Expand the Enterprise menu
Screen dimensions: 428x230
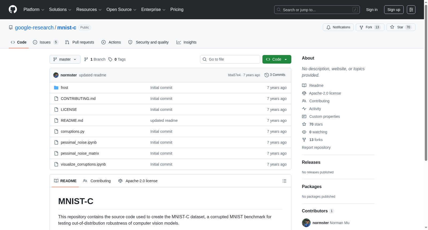tap(153, 10)
